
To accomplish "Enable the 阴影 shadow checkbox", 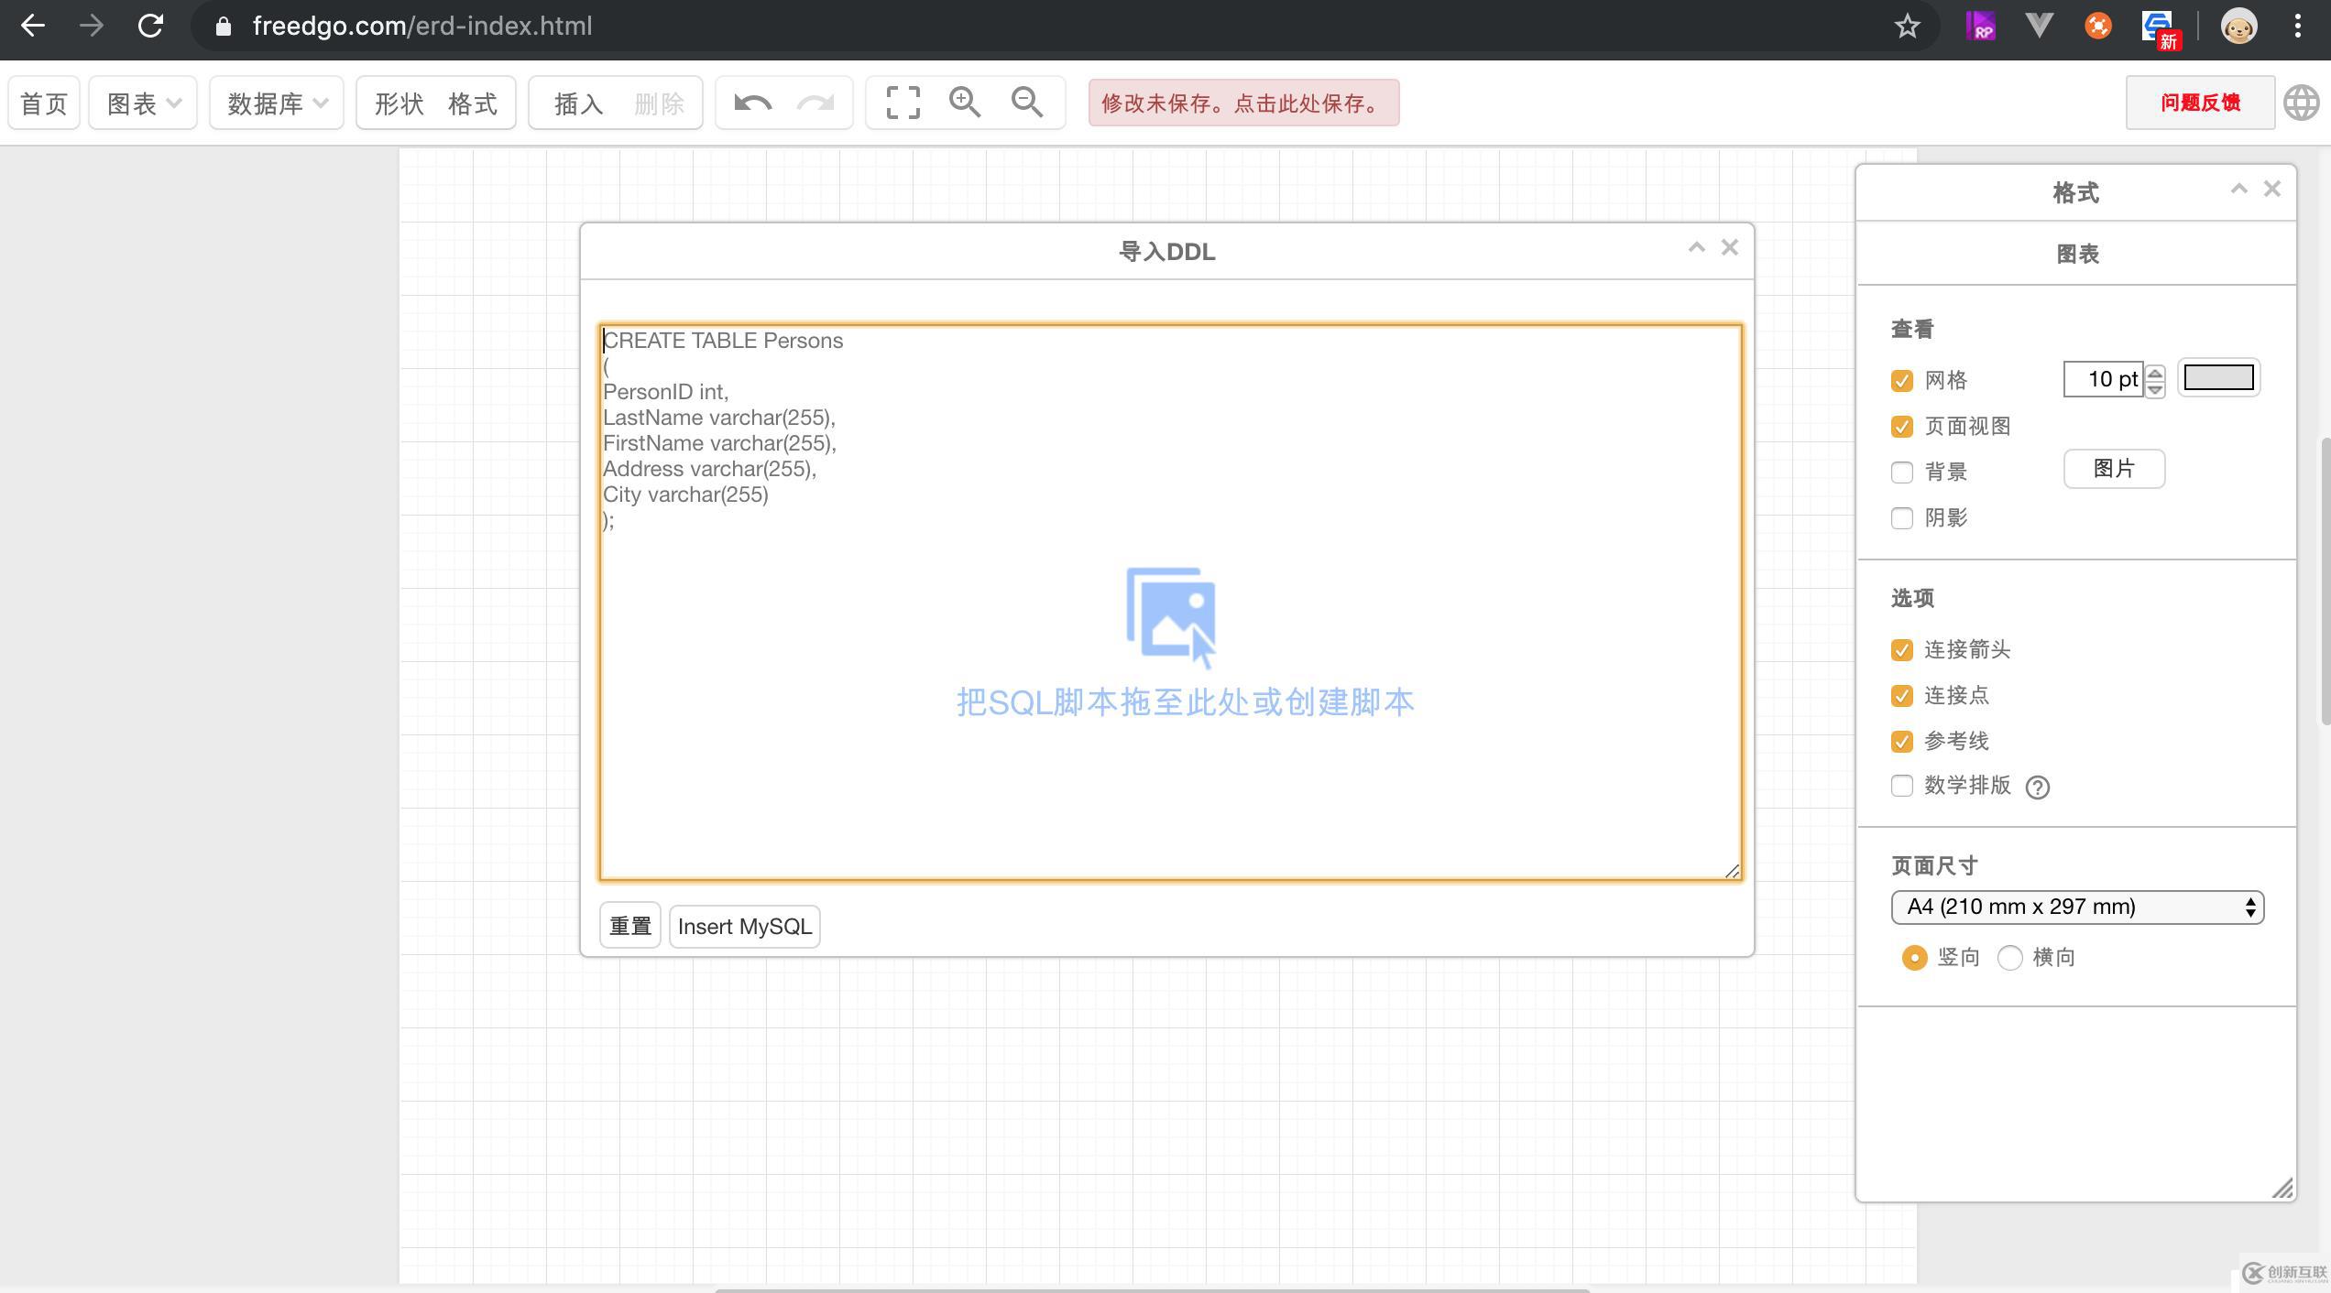I will pyautogui.click(x=1902, y=518).
